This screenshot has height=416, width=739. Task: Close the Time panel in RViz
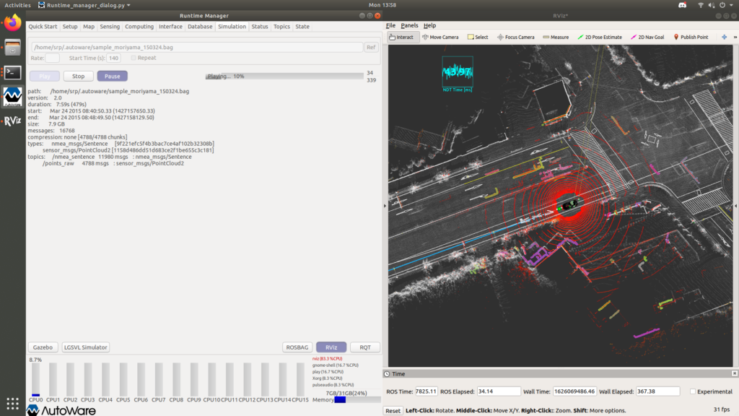pyautogui.click(x=734, y=373)
